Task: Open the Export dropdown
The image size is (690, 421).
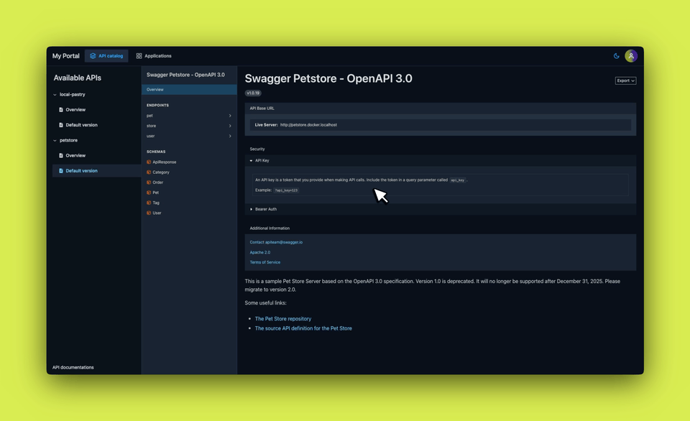Action: click(625, 80)
